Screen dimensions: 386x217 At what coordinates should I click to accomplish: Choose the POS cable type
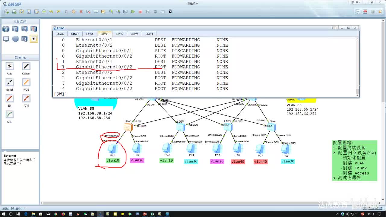click(x=26, y=82)
